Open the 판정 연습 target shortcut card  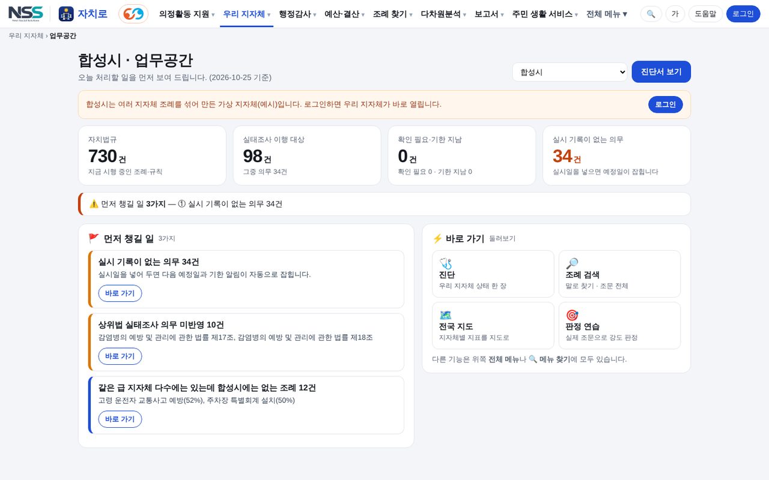click(x=619, y=325)
